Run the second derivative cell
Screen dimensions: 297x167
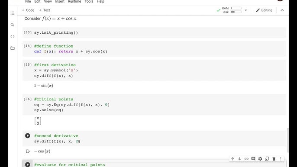[27, 135]
